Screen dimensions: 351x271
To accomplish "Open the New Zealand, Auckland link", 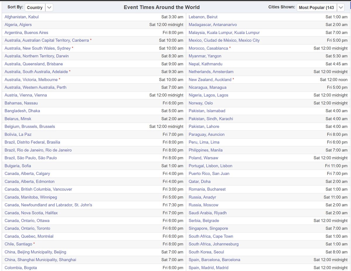I will pyautogui.click(x=210, y=80).
